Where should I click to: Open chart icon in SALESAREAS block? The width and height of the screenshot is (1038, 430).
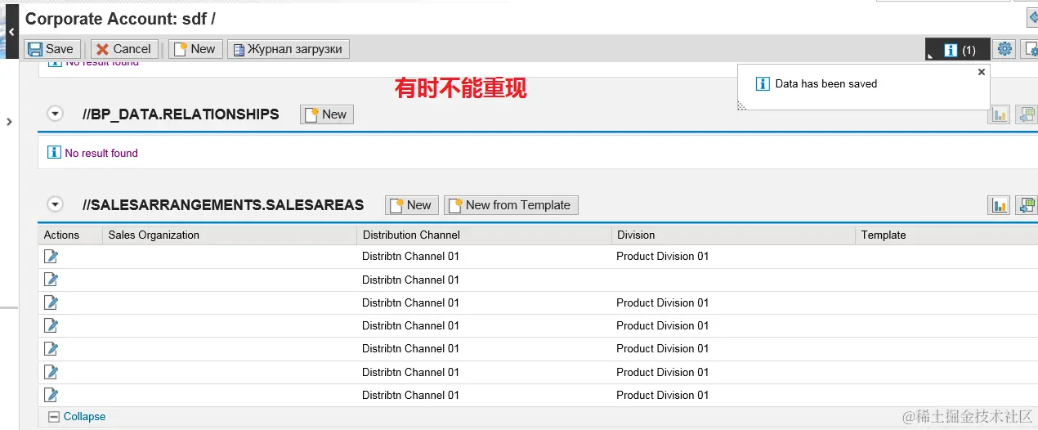point(999,205)
